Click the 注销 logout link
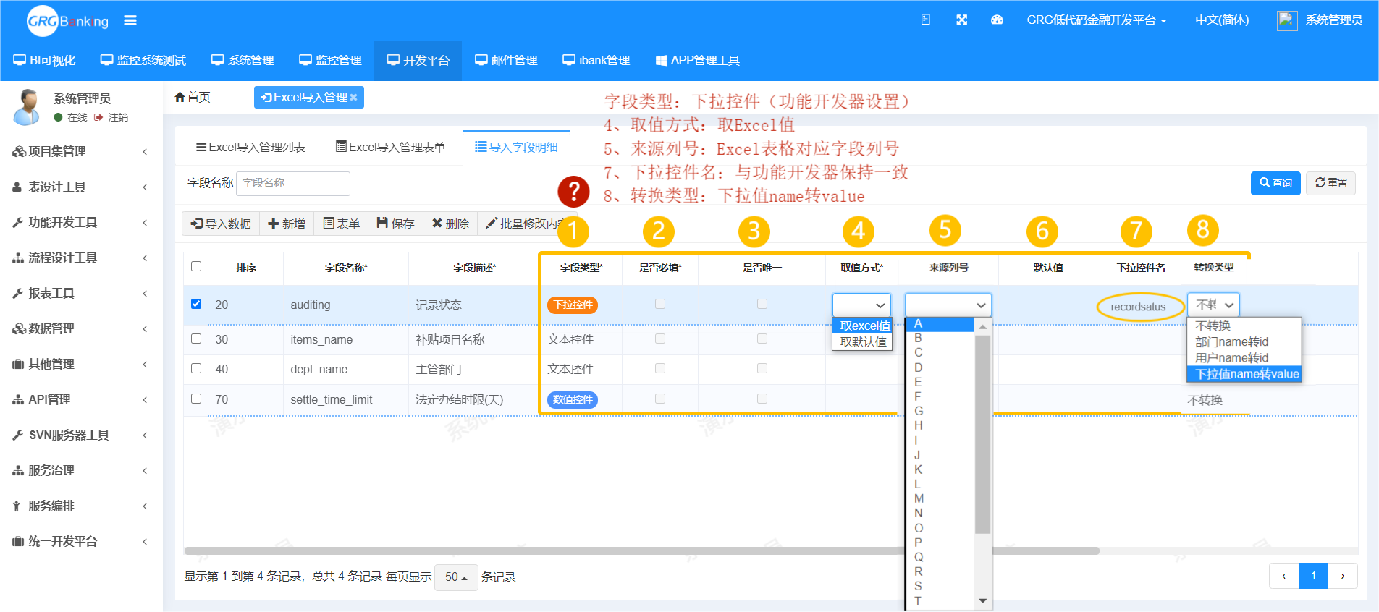 [111, 117]
